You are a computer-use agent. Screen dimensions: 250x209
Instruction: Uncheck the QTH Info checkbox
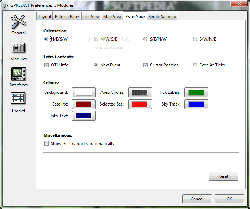tap(46, 65)
